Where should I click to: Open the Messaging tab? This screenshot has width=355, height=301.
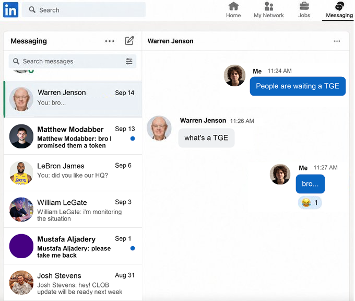(x=339, y=10)
